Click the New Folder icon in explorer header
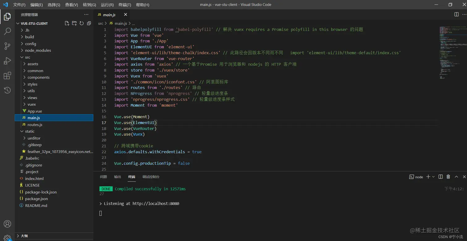The image size is (467, 241). 74,23
